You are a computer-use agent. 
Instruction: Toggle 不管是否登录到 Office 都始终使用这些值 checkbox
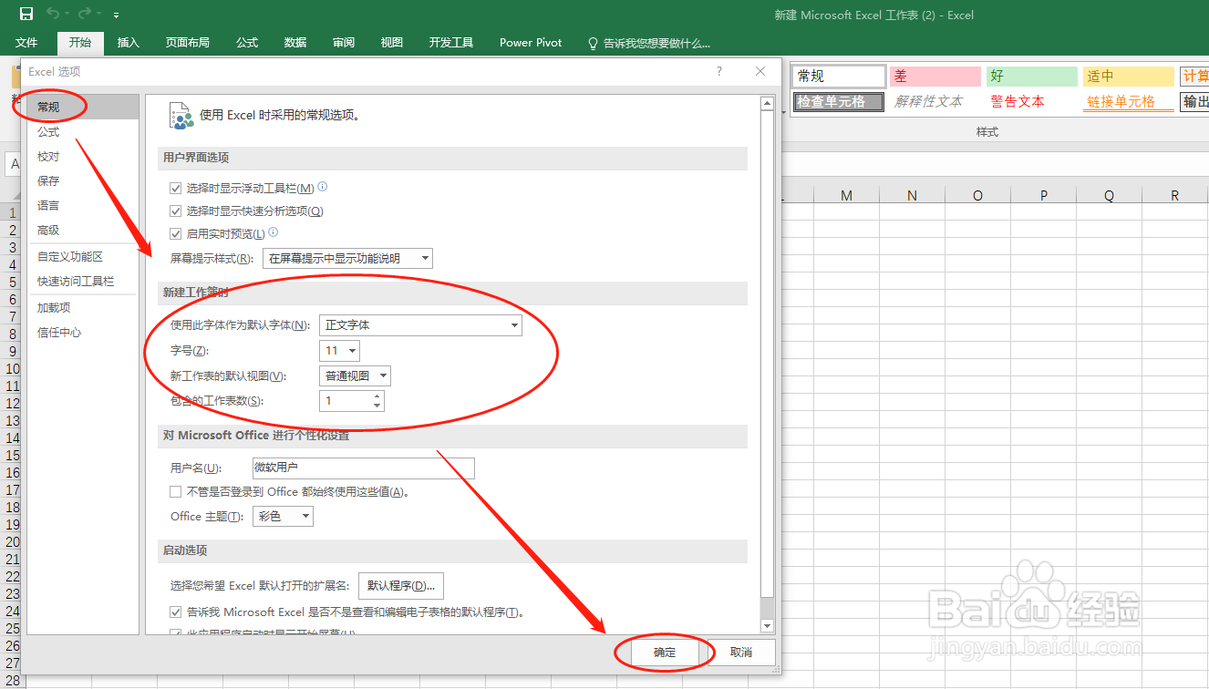click(176, 491)
